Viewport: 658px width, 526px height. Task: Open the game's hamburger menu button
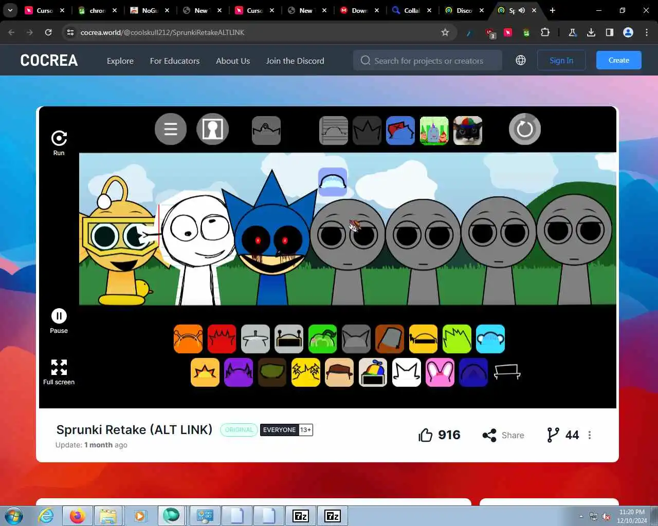coord(171,129)
